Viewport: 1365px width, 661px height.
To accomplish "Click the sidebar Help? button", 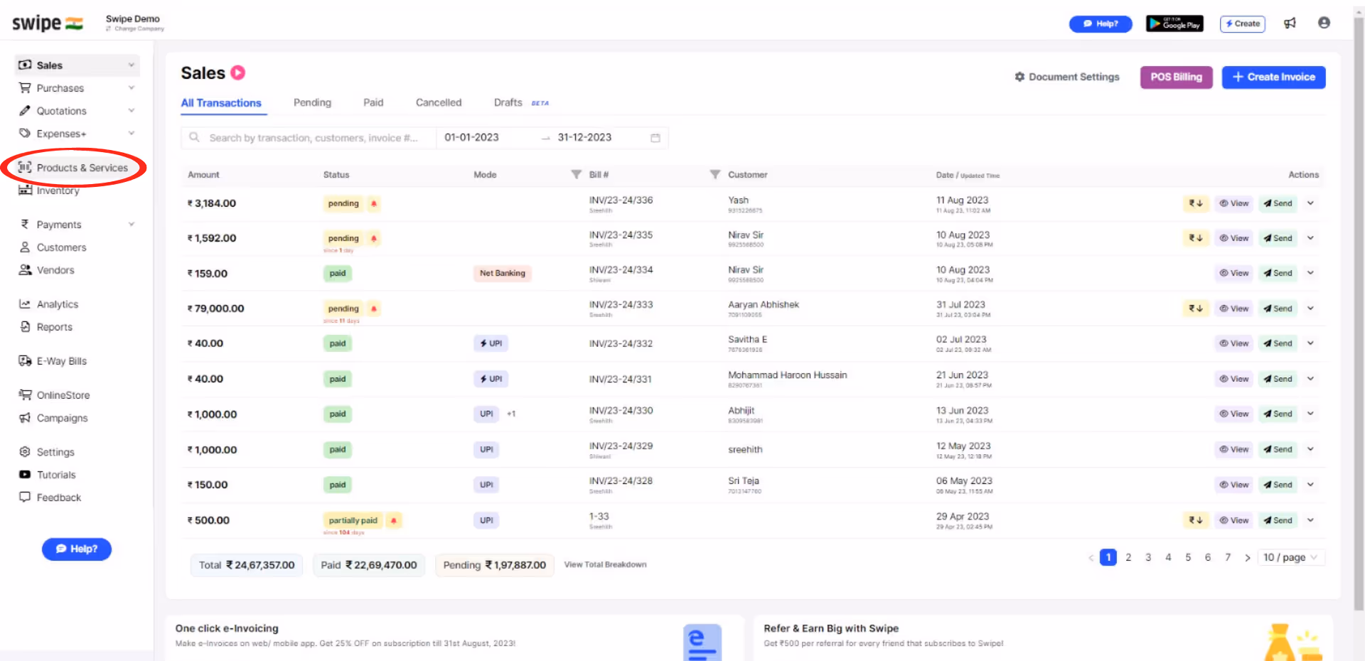I will (77, 549).
